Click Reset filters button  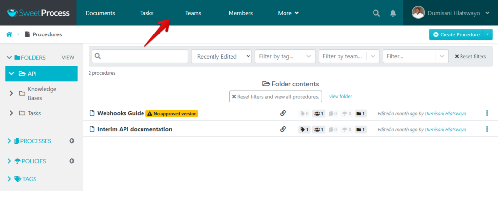(x=470, y=56)
